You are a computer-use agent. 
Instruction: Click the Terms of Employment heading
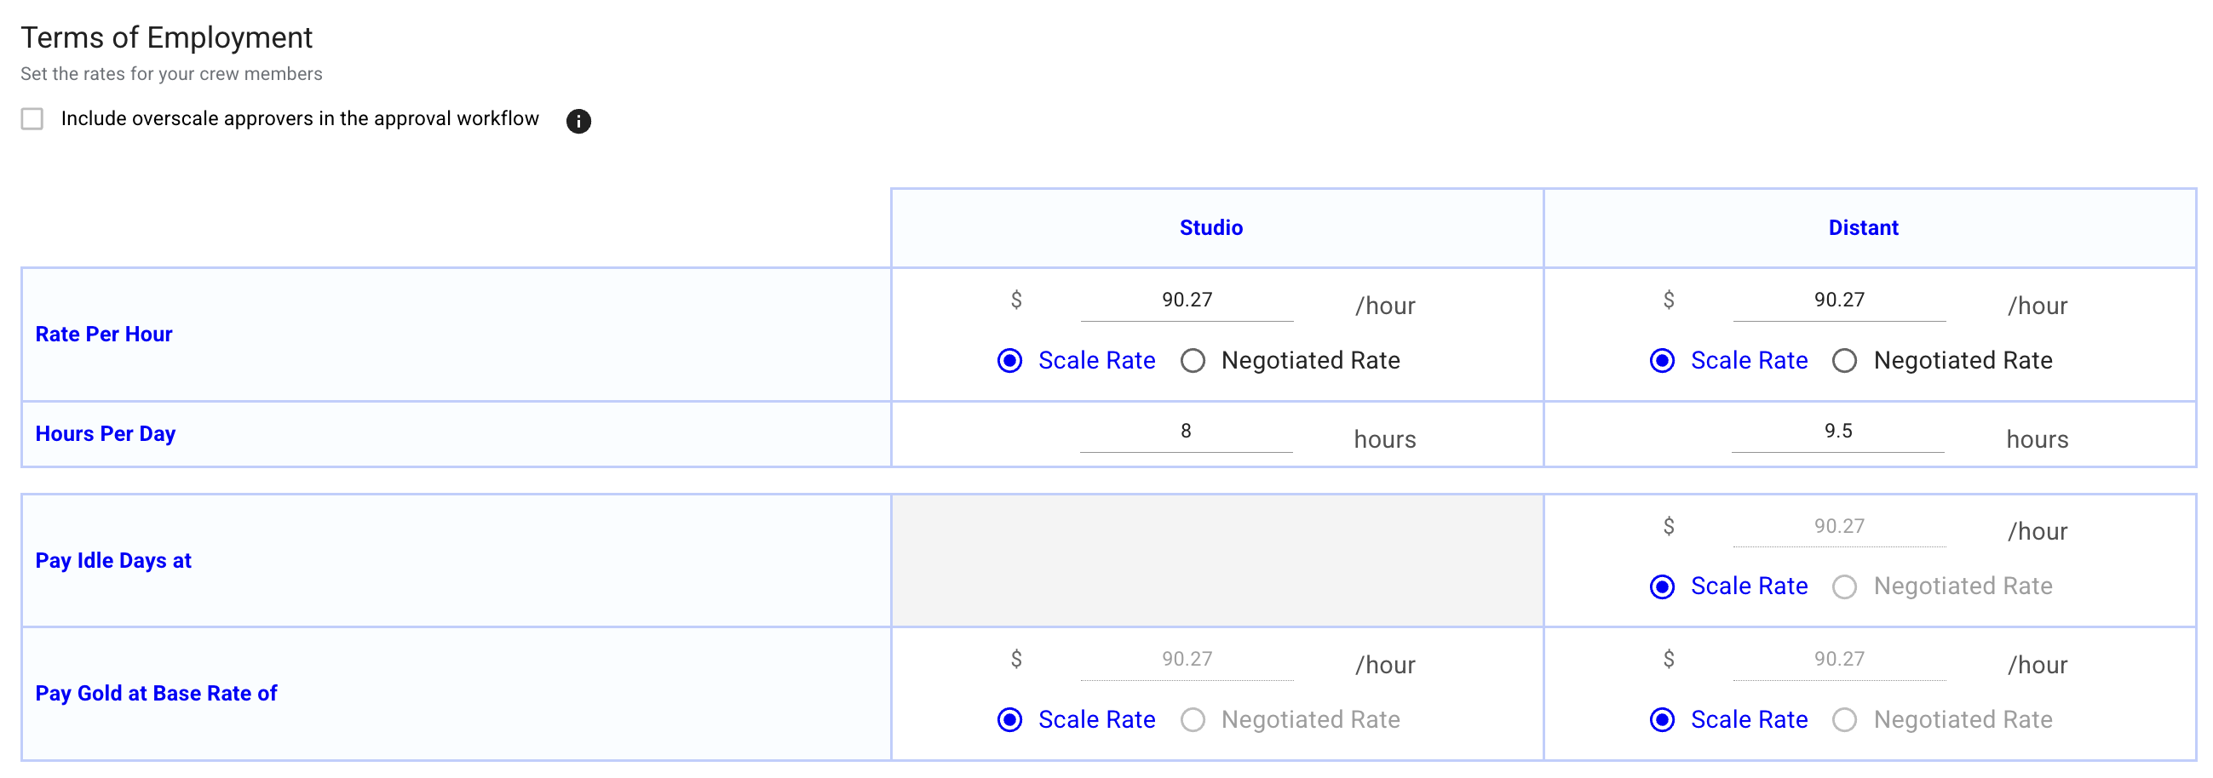(167, 37)
